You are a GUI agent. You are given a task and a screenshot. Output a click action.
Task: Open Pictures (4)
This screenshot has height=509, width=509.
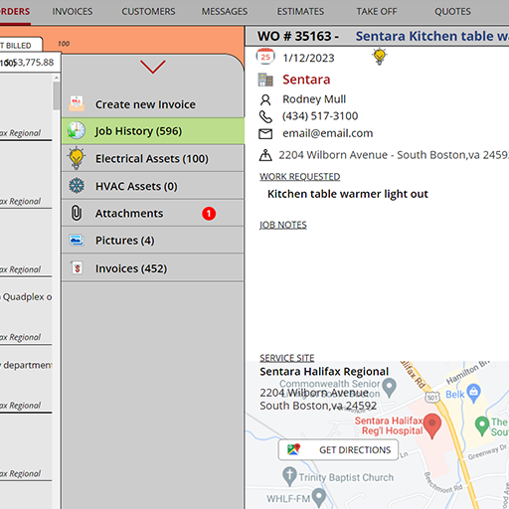153,241
